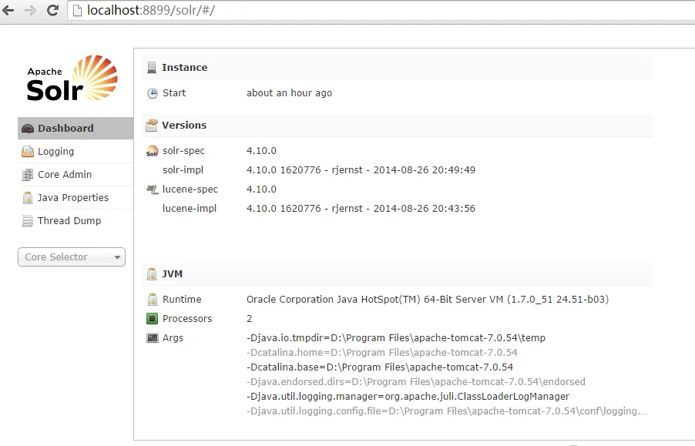Click the -Djava.util.logging.config.file argument
Viewport: 695px width, 446px height.
[x=447, y=411]
